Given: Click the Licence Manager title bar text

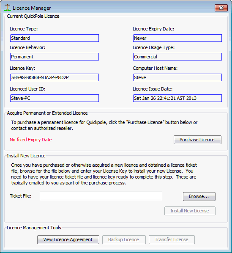Looking at the screenshot, I should 32,8.
